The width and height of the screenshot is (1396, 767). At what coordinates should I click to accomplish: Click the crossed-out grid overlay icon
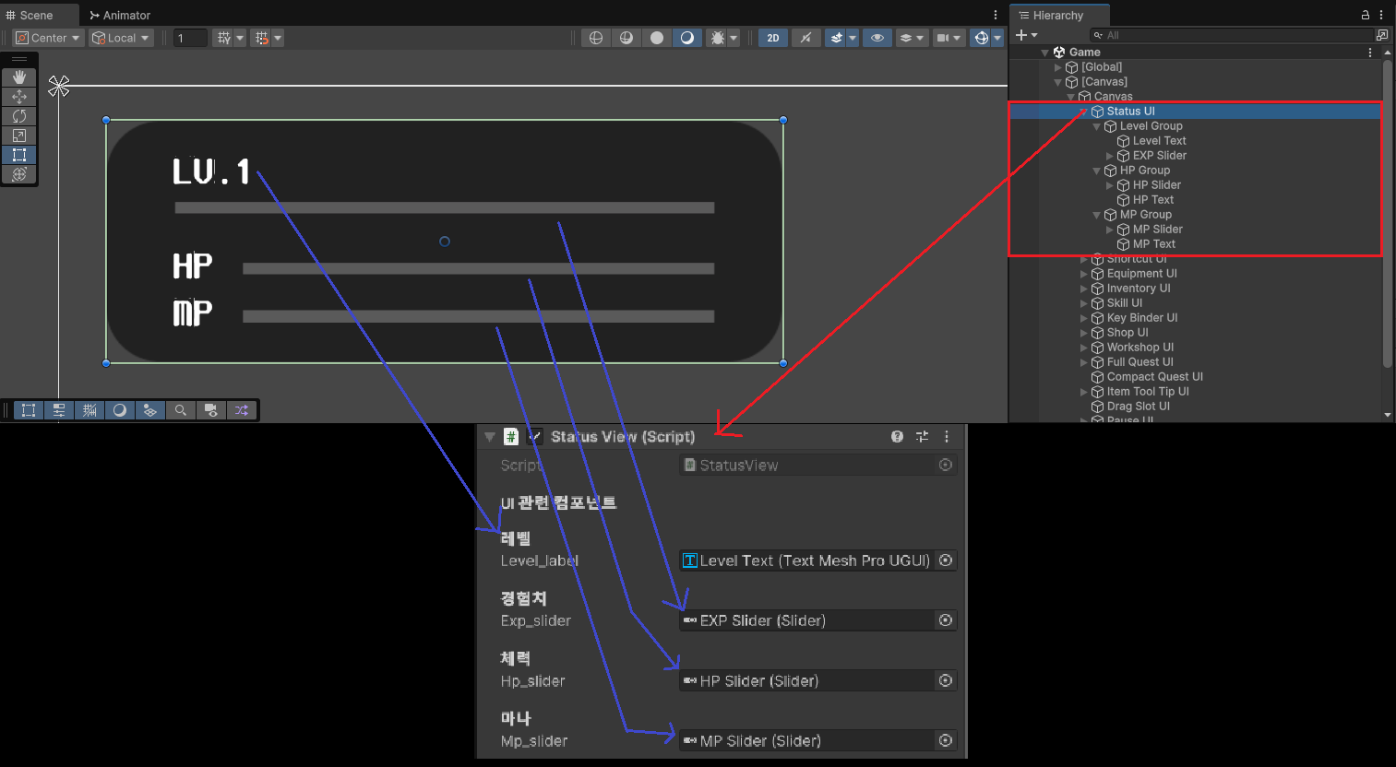89,410
